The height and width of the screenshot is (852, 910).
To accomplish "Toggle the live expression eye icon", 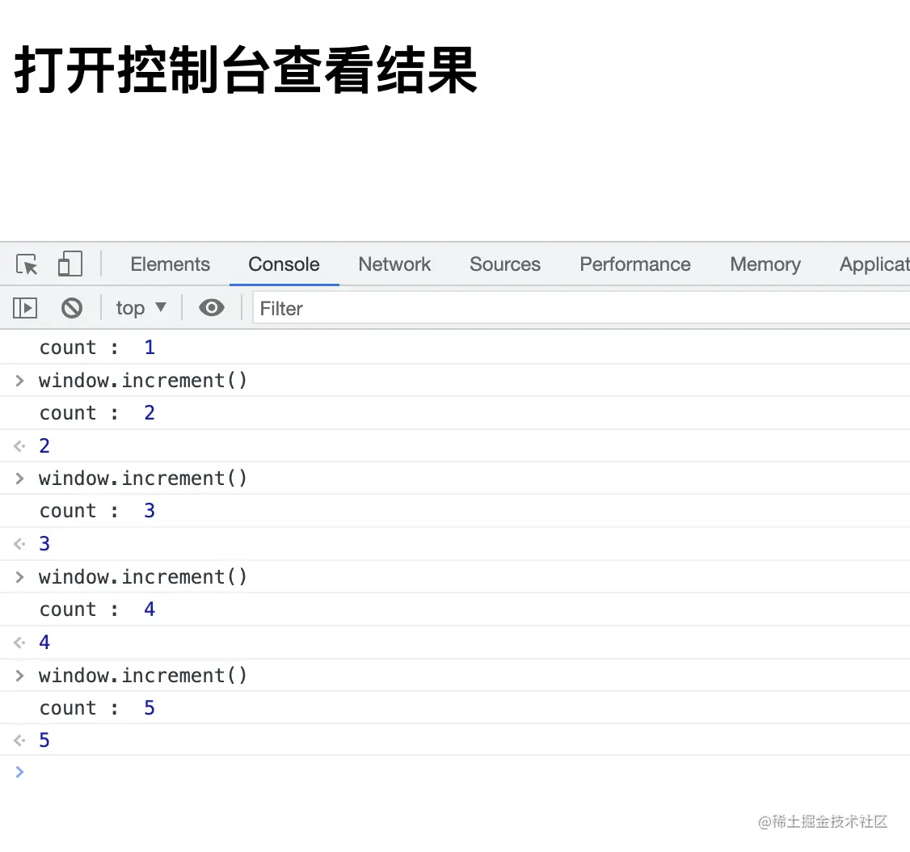I will point(212,308).
